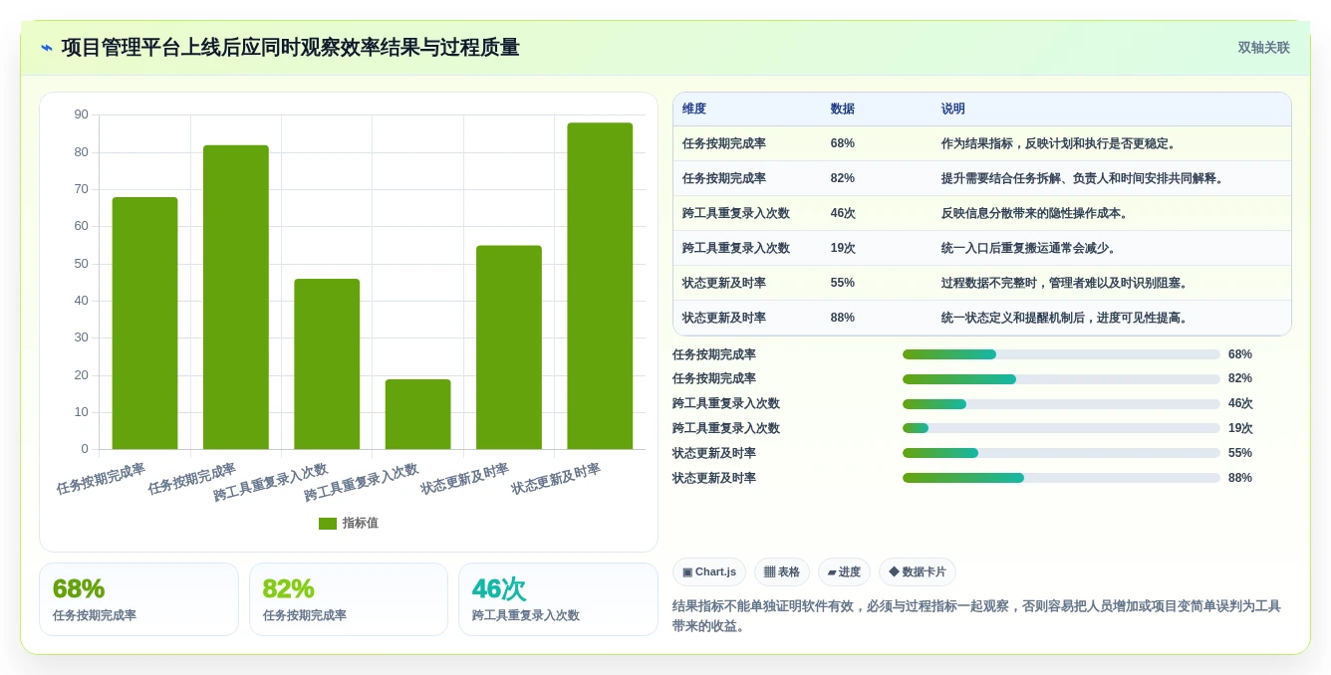Click the 88% progress bar
This screenshot has width=1331, height=675.
tap(1061, 478)
